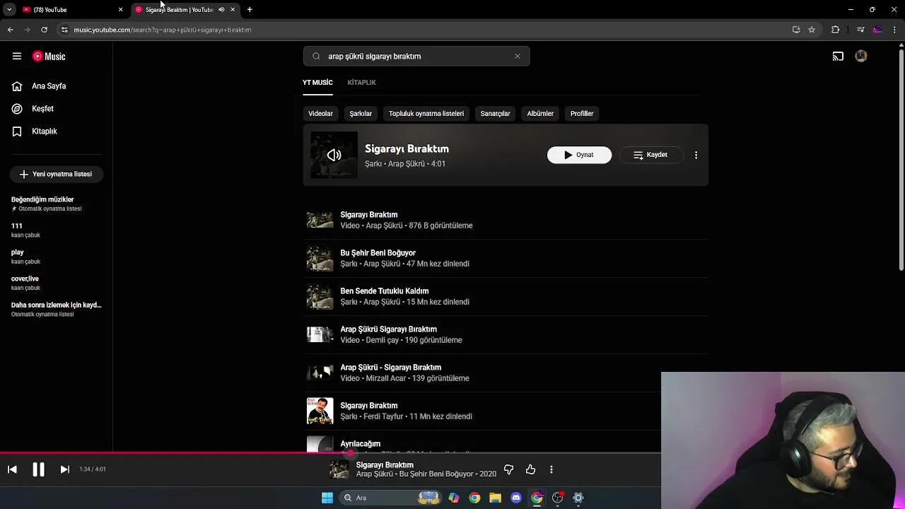Open browser extensions puzzle icon
This screenshot has width=905, height=509.
pyautogui.click(x=836, y=30)
